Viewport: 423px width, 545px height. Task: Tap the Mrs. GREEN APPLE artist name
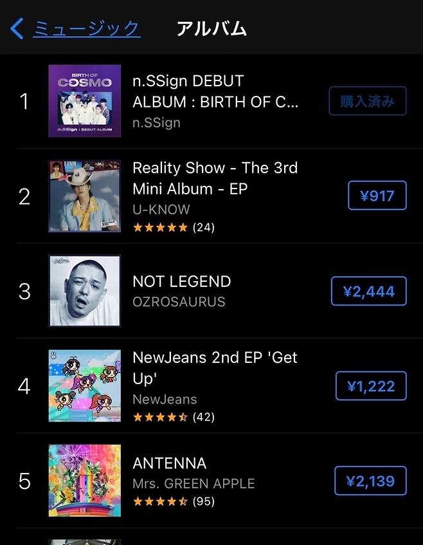click(x=194, y=483)
